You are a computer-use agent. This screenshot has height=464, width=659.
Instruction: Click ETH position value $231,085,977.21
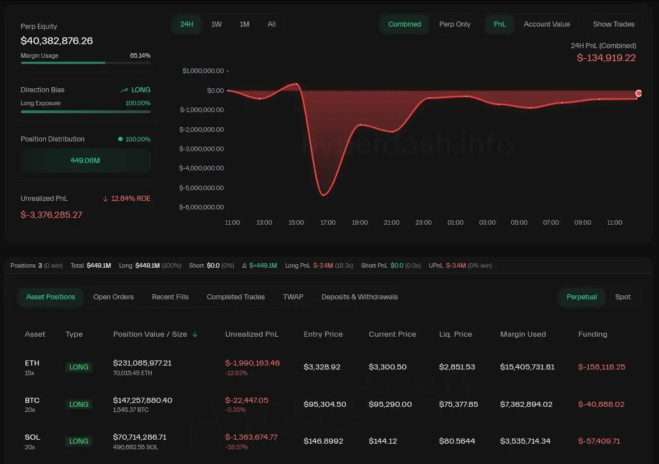(x=142, y=363)
